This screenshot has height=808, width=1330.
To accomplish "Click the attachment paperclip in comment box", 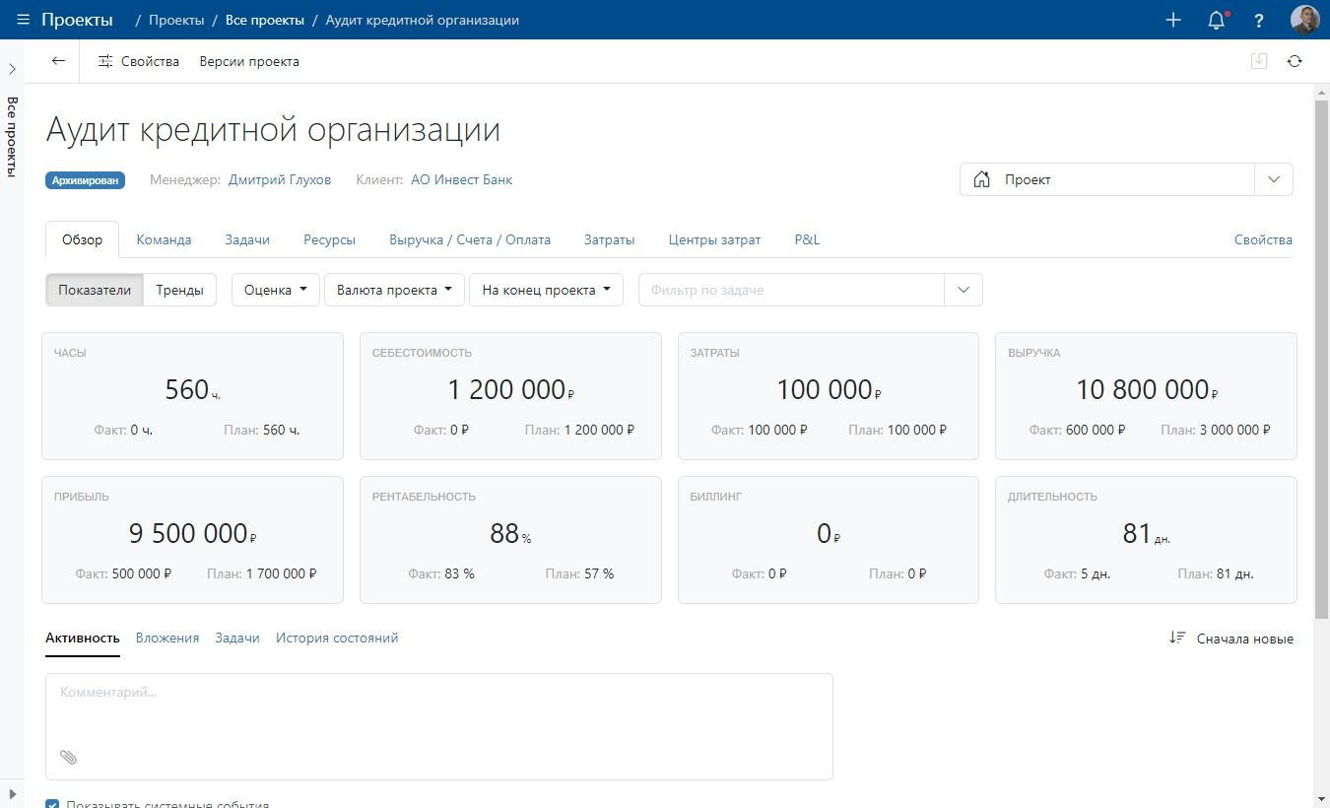I will (x=68, y=757).
